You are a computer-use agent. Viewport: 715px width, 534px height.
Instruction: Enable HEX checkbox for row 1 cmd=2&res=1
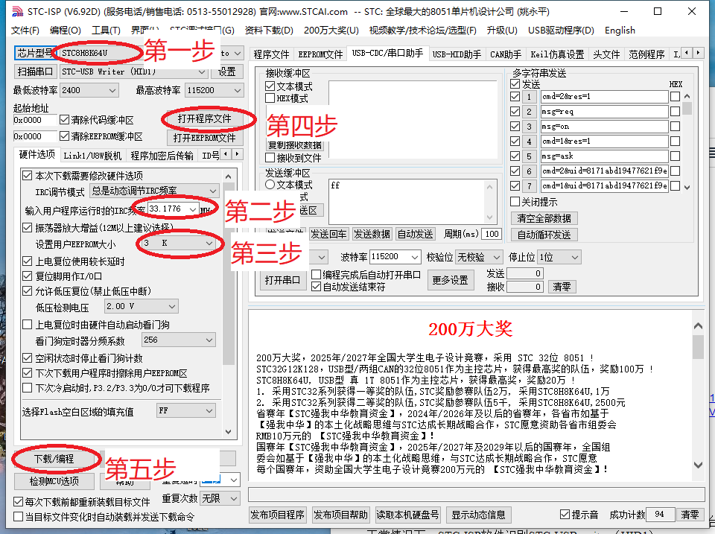676,97
